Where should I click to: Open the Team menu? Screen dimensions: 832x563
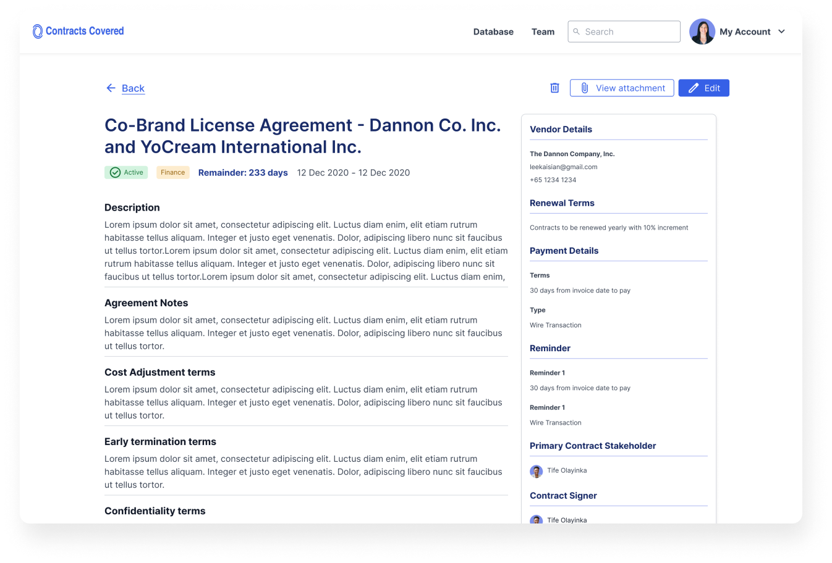tap(543, 31)
